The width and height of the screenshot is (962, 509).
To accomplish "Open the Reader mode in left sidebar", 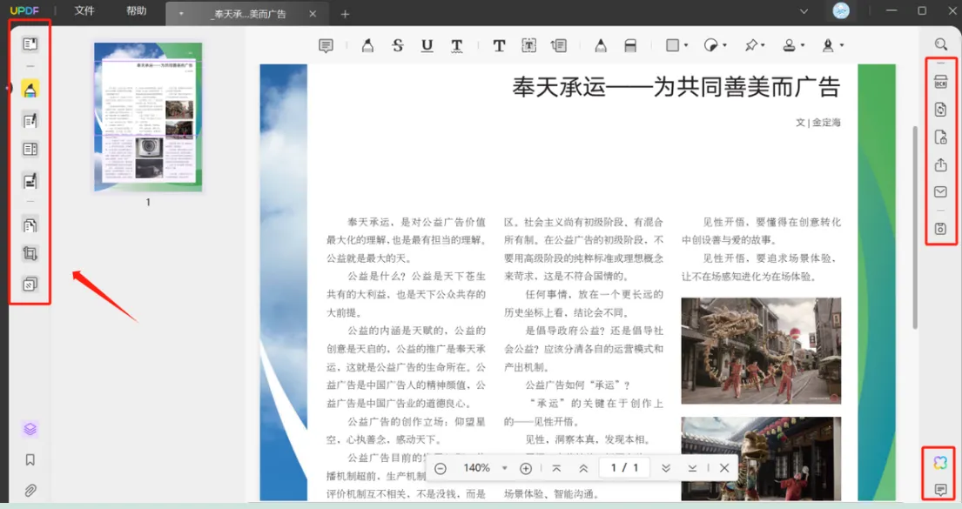I will (30, 44).
